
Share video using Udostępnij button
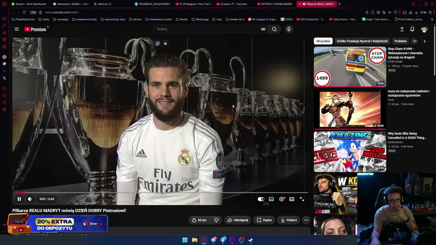[x=238, y=220]
